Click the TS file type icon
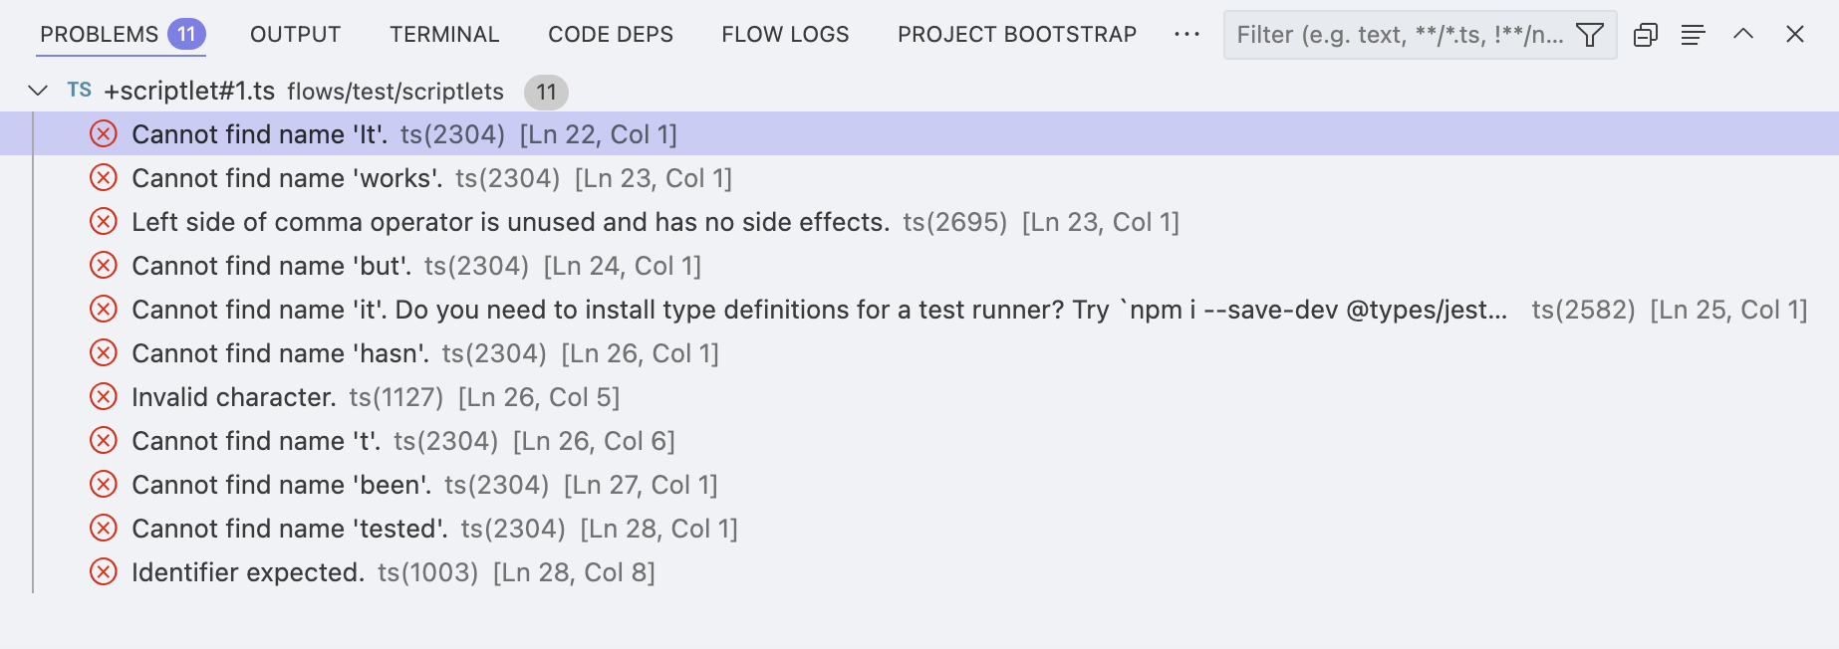 [80, 91]
